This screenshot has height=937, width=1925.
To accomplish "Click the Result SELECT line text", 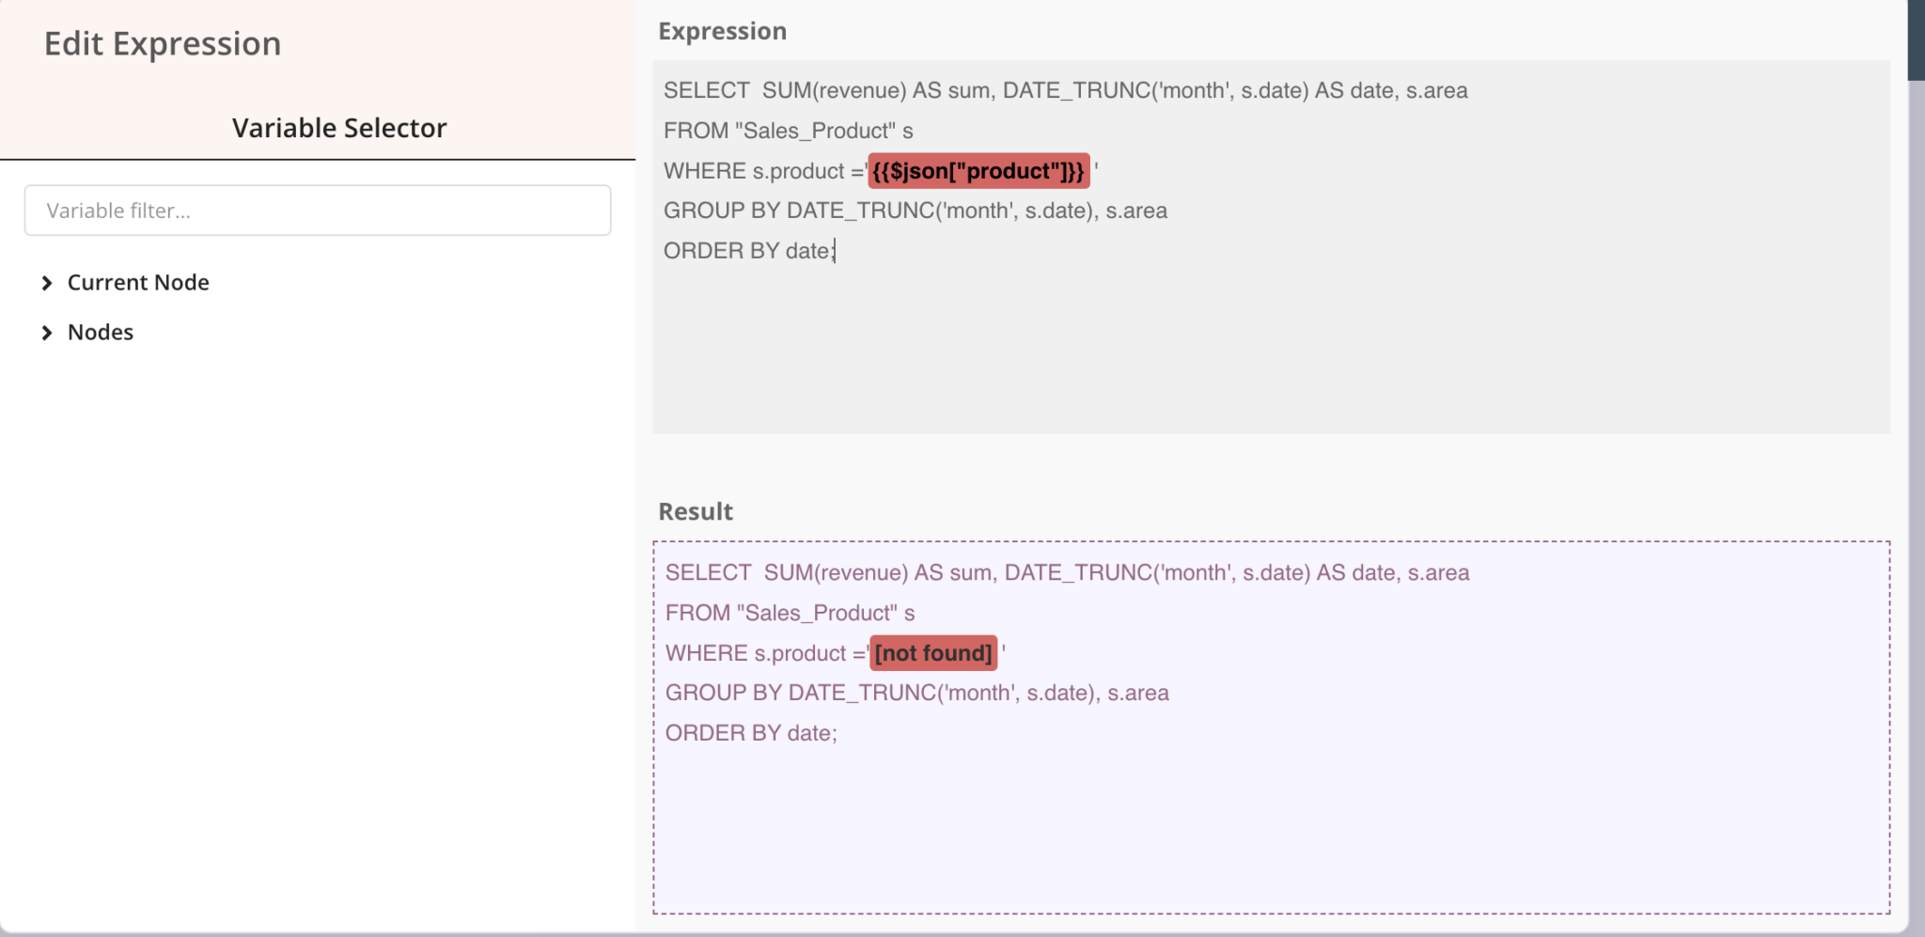I will click(1066, 573).
